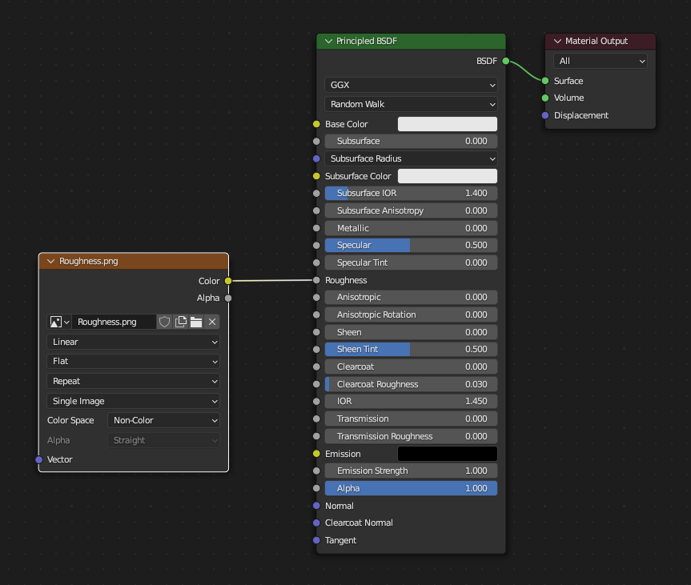691x585 pixels.
Task: Click the Alpha slider in Principled BSDF
Action: [x=411, y=488]
